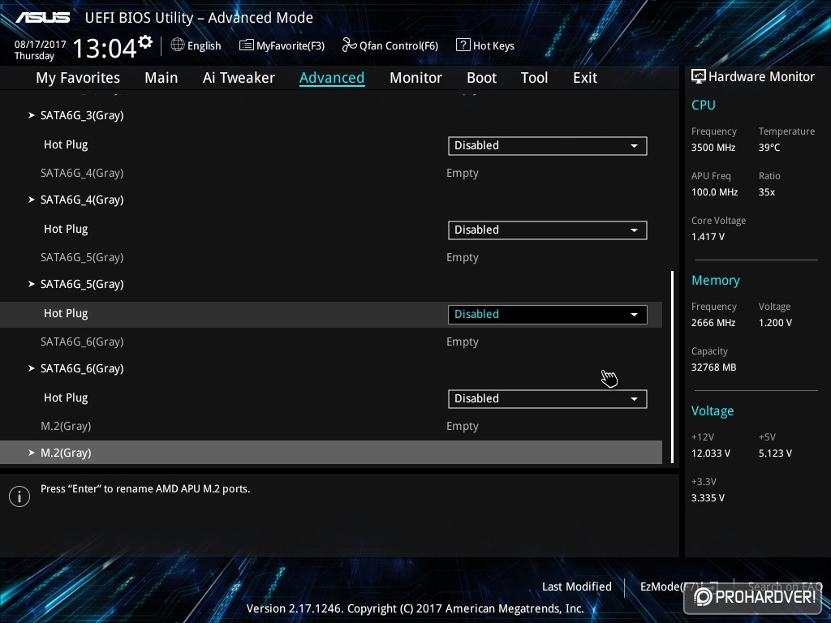This screenshot has height=623, width=831.
Task: Switch to Main tab
Action: point(161,78)
